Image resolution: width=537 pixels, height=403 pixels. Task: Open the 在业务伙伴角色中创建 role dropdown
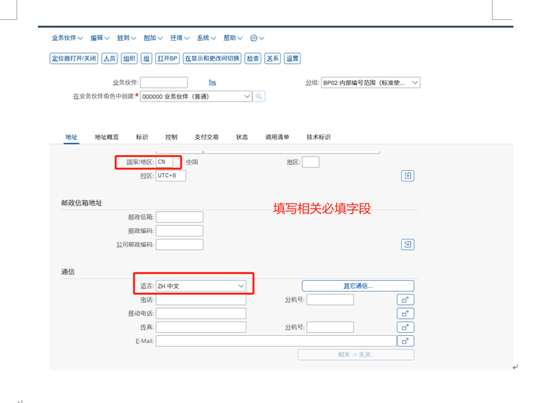click(247, 96)
